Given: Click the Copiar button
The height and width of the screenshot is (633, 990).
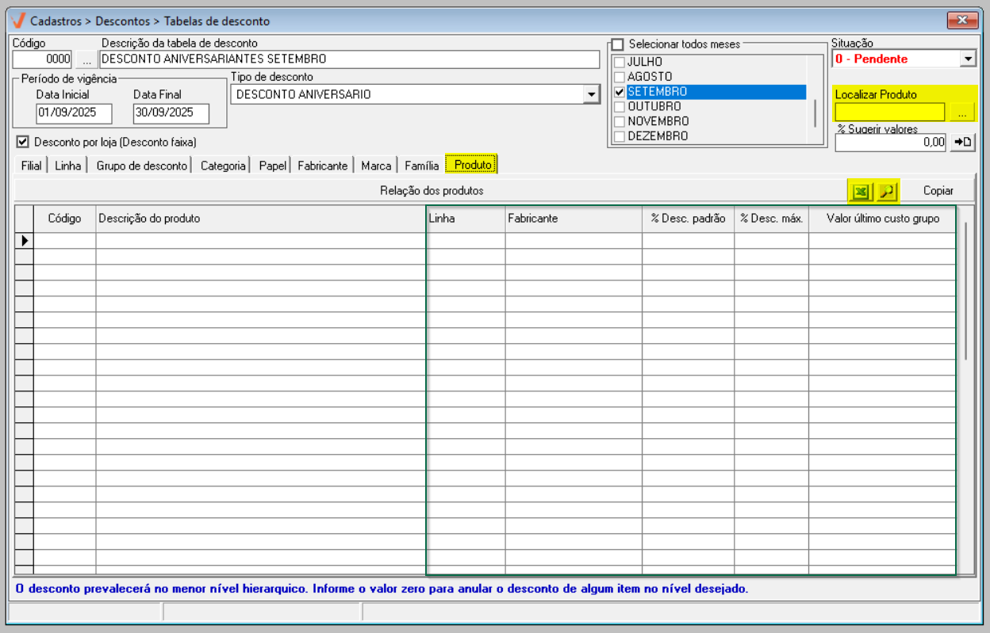Looking at the screenshot, I should click(x=938, y=191).
